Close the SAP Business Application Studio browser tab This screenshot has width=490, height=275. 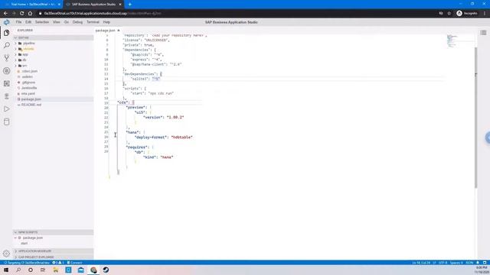(x=120, y=5)
